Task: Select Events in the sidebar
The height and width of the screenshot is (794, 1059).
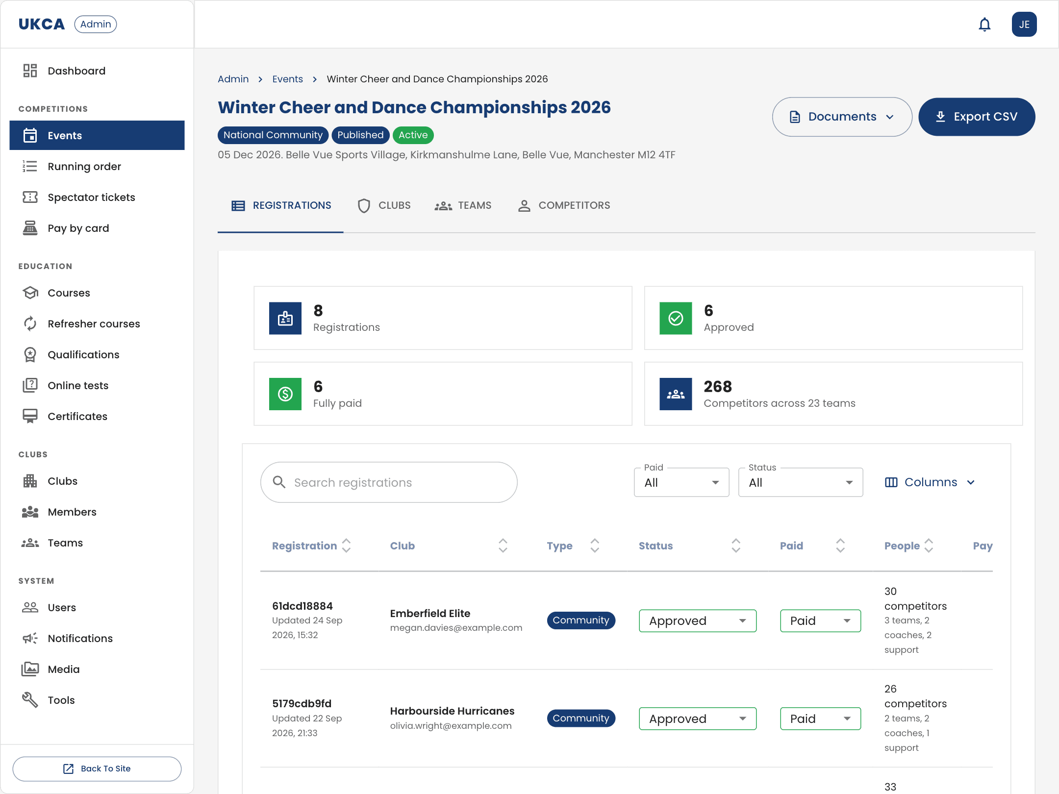Action: point(97,135)
